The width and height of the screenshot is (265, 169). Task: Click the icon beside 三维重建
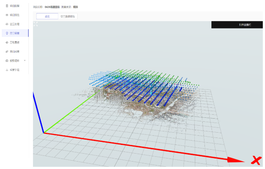(x=7, y=42)
